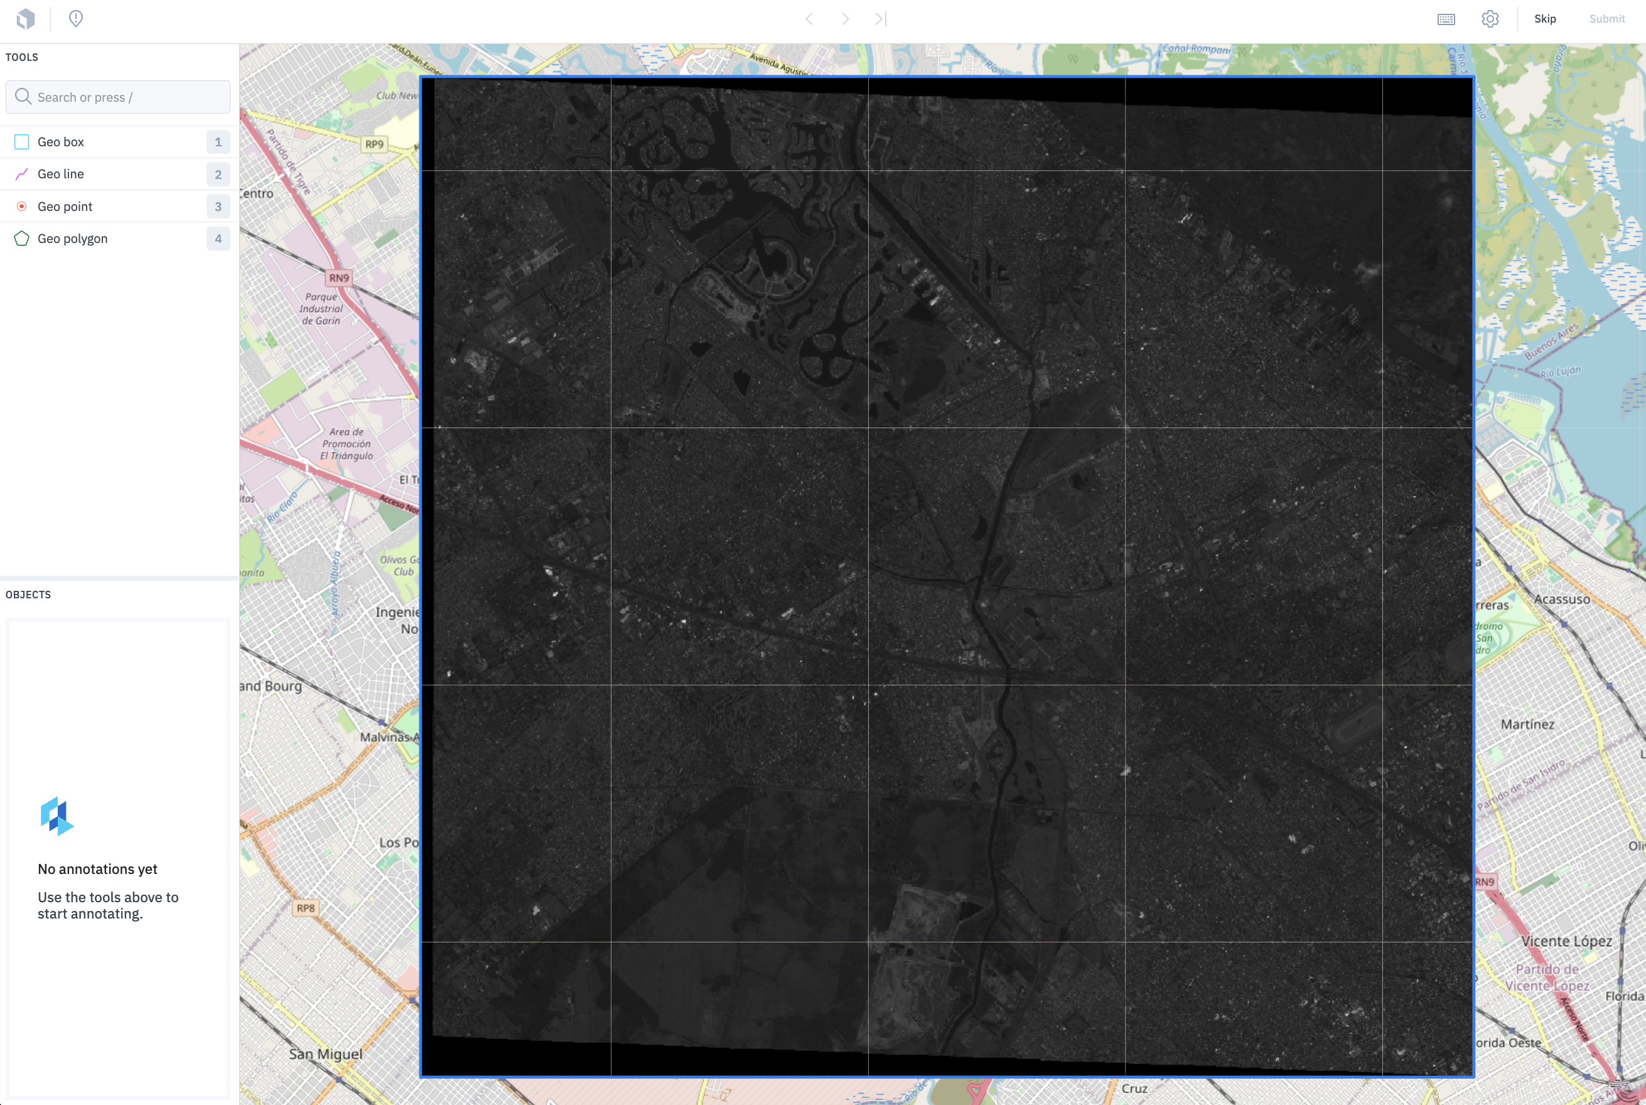
Task: Focus the tool search field
Action: point(117,97)
